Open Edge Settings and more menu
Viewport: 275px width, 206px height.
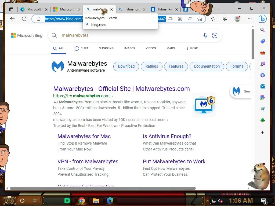pos(250,19)
